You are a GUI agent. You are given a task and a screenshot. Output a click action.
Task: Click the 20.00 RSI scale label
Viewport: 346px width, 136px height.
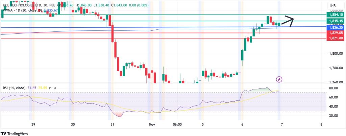click(333, 115)
